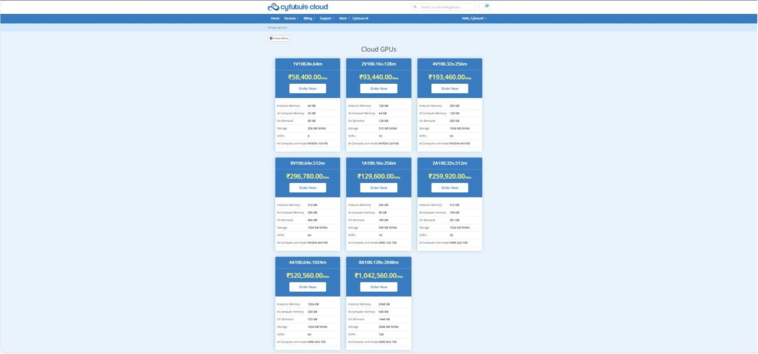This screenshot has width=758, height=354.
Task: Order the 4A100.64v.1024m plan
Action: pos(307,287)
